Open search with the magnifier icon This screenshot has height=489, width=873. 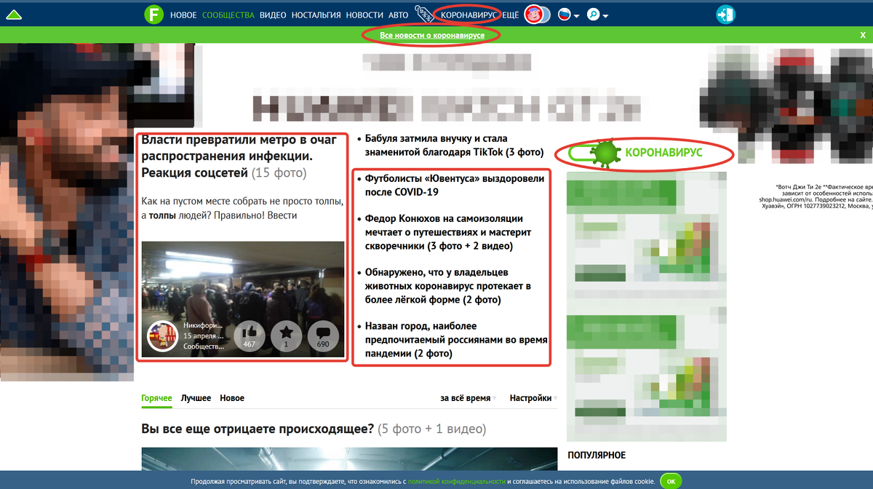point(593,14)
